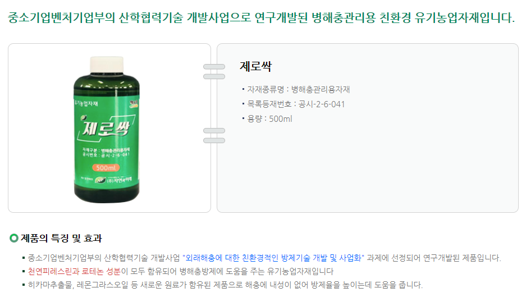Click the white cap of the bottle
Viewport: 526px width, 306px height.
pos(107,65)
